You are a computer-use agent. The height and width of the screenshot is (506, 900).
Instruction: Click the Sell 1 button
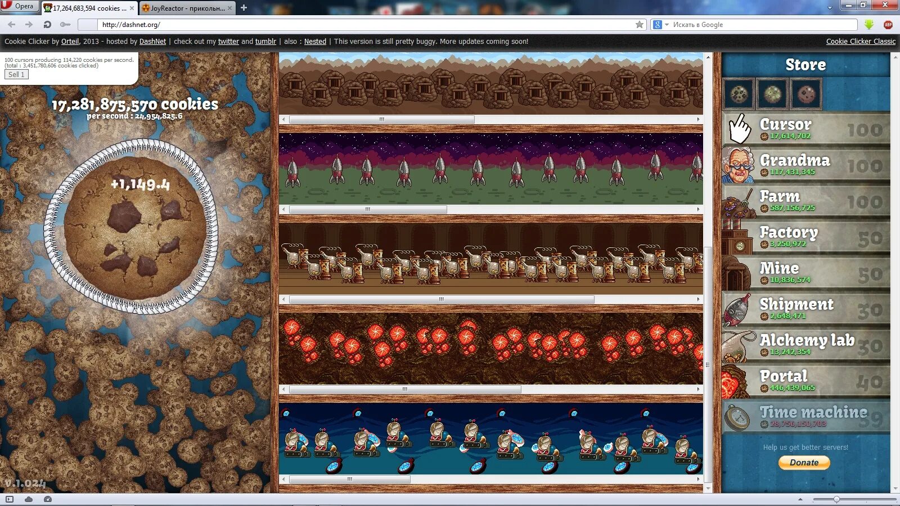[x=16, y=74]
